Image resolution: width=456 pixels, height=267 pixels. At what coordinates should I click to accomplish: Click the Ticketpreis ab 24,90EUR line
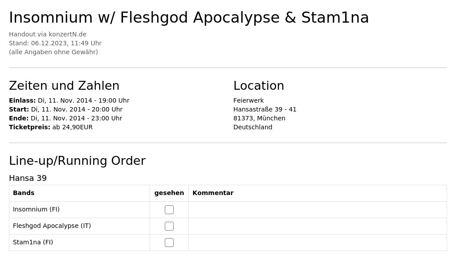[x=51, y=127]
